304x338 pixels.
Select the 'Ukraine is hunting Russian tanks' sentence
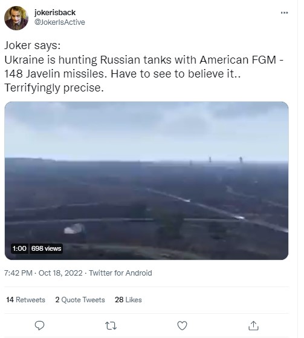144,67
